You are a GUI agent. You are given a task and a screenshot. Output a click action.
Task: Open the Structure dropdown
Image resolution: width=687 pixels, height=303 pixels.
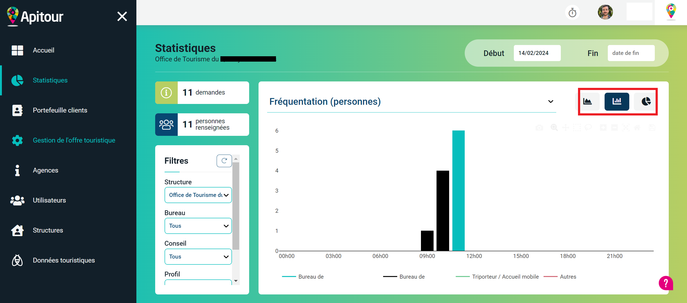point(198,195)
